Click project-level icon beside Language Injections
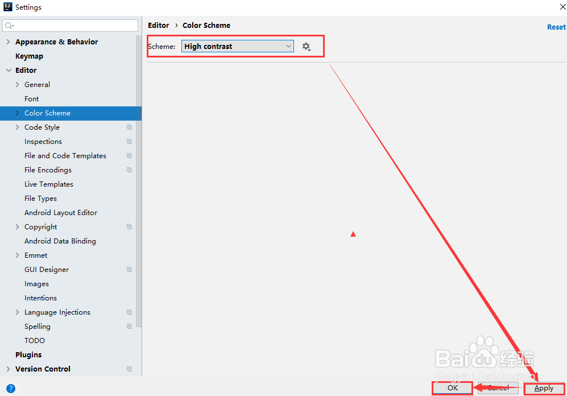 pyautogui.click(x=130, y=312)
